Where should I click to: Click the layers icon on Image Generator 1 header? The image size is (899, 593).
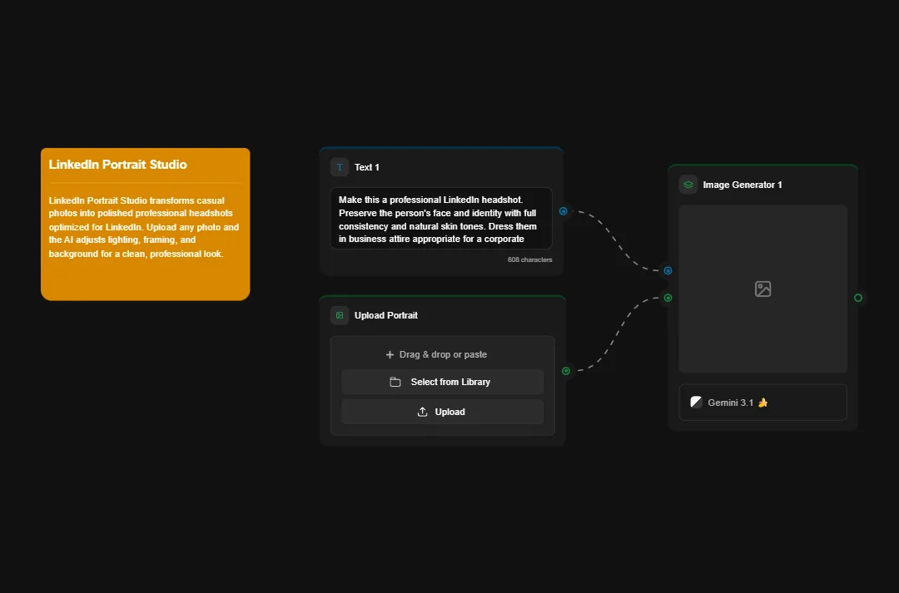pos(688,184)
